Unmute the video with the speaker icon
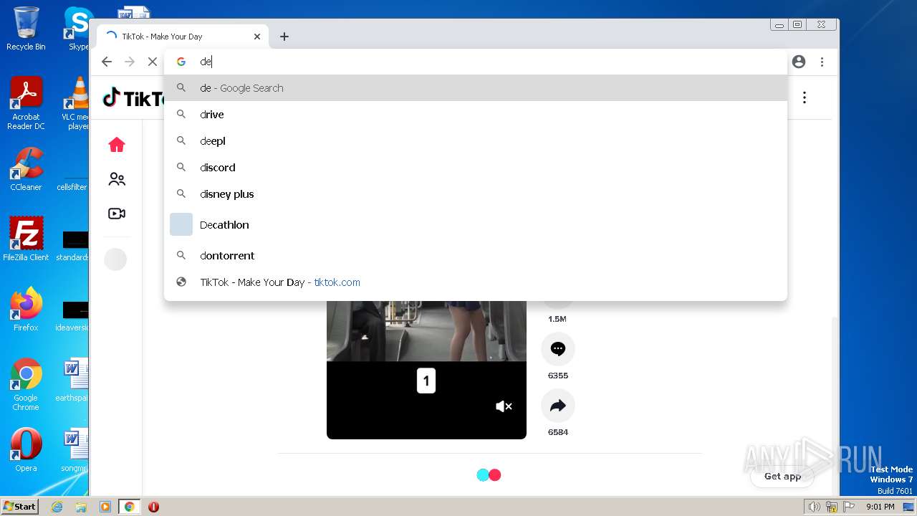This screenshot has width=917, height=516. [x=504, y=406]
